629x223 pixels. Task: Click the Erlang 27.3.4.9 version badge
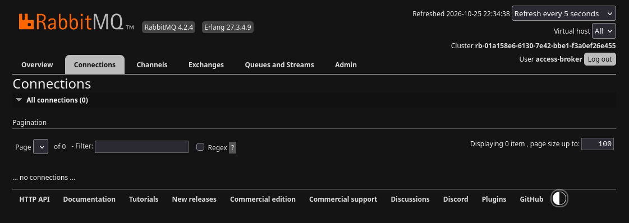click(x=227, y=27)
